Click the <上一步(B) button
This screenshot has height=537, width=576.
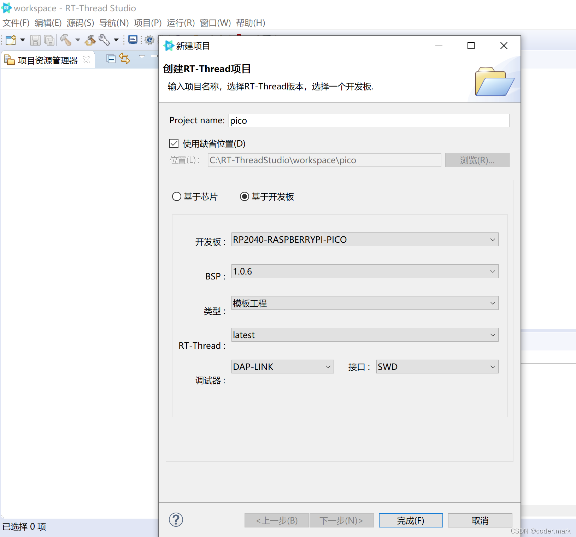(x=277, y=520)
